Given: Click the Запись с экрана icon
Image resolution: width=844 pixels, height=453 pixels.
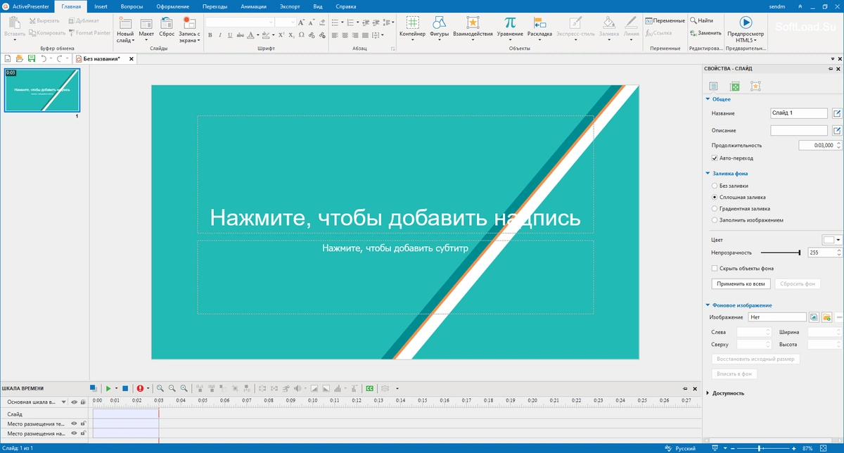Looking at the screenshot, I should [x=189, y=23].
